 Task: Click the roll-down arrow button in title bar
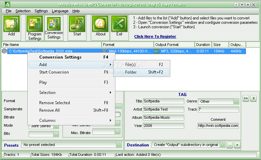pos(242,4)
